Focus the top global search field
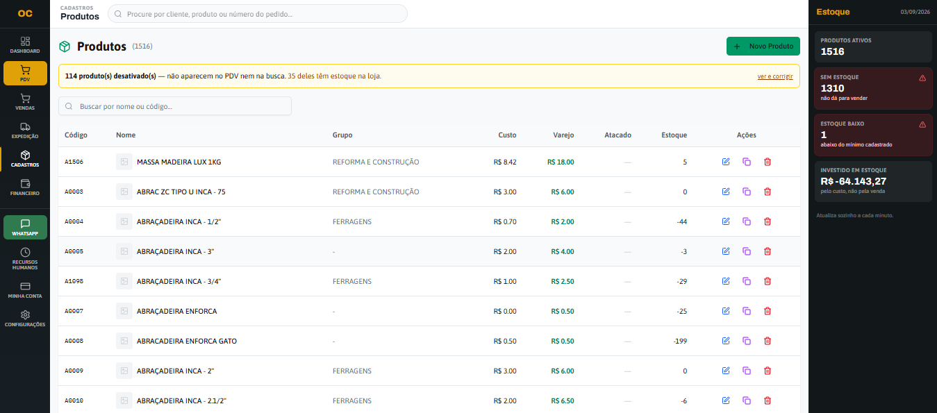Image resolution: width=937 pixels, height=413 pixels. [x=258, y=14]
